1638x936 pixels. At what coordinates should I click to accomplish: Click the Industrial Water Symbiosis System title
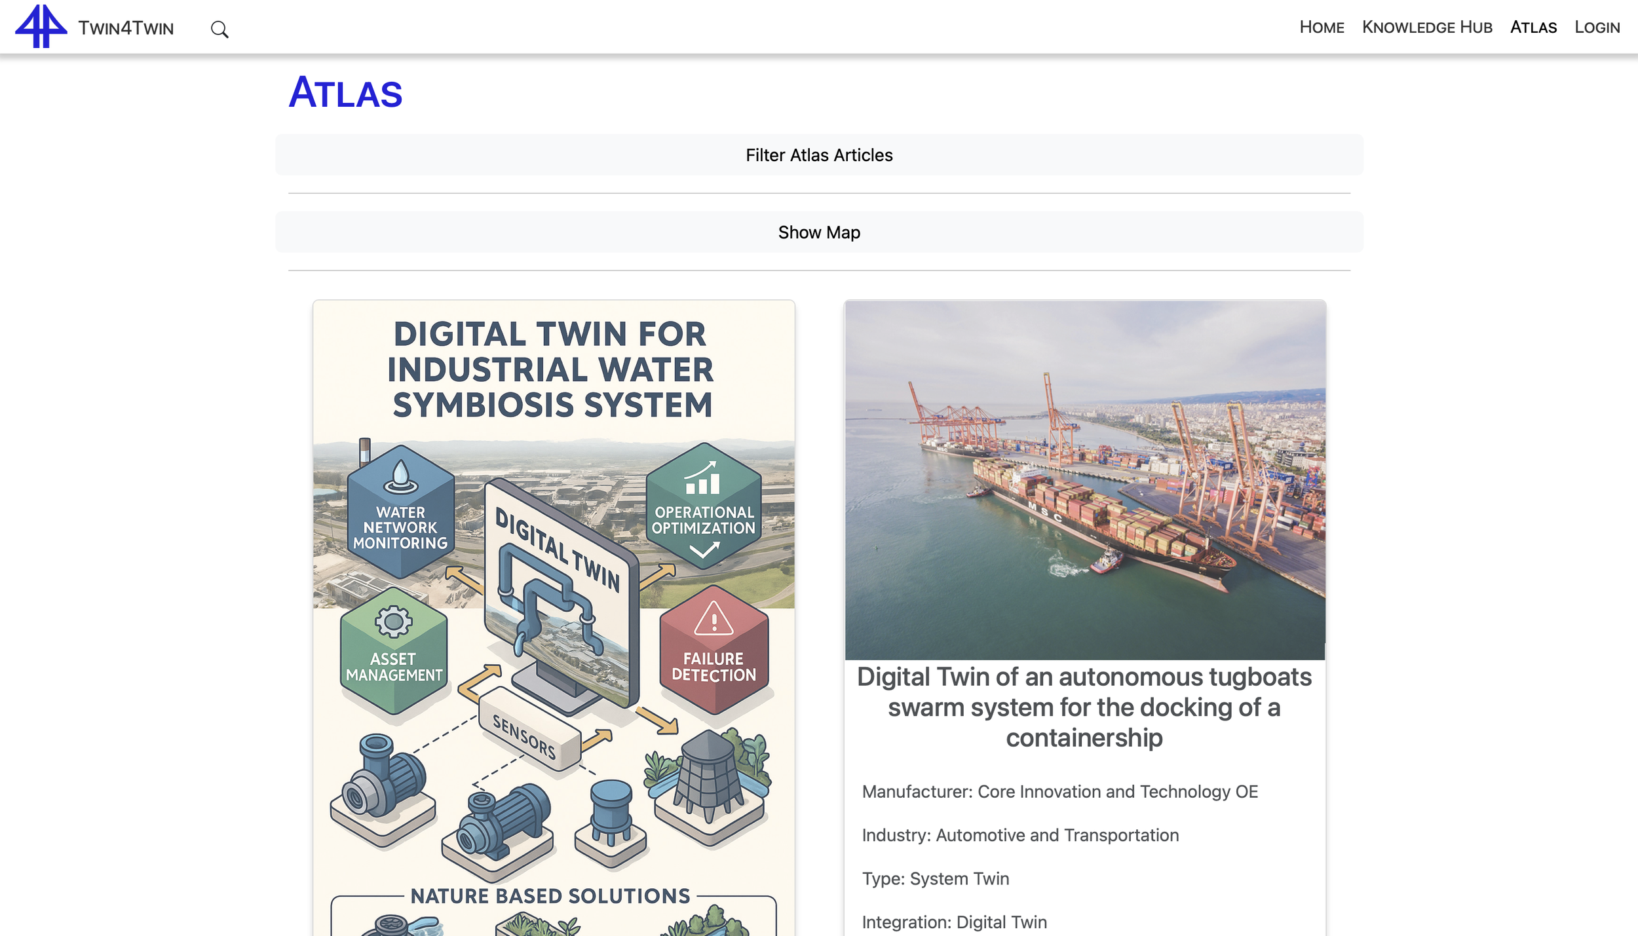click(552, 370)
